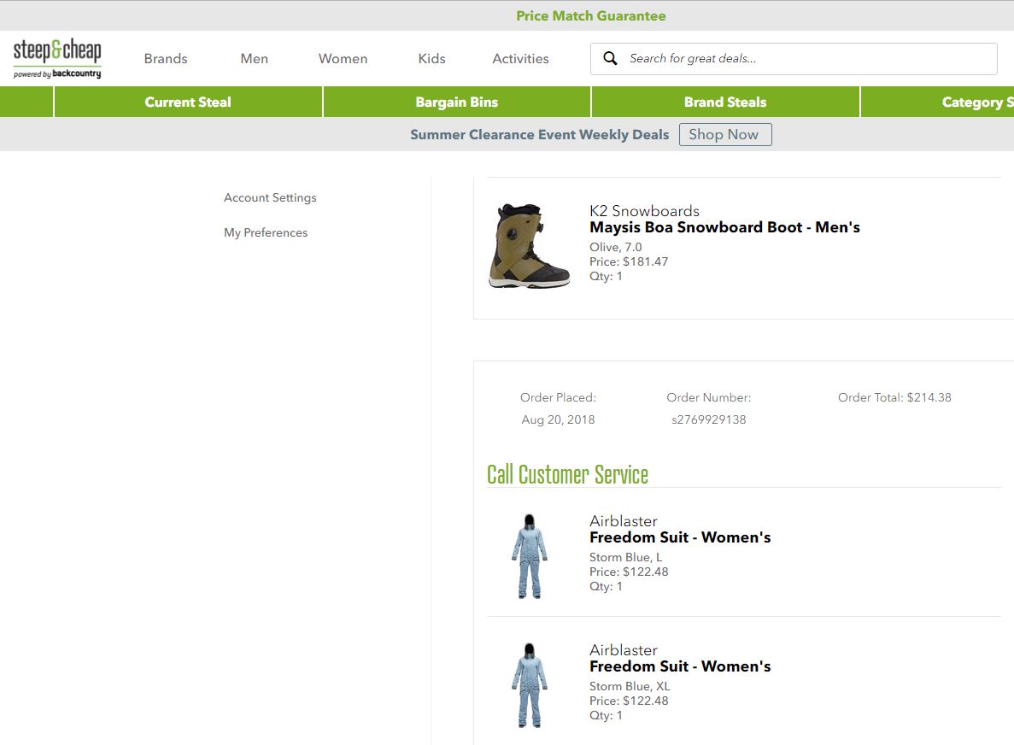
Task: Click the K2 Snowboards brand name
Action: (644, 211)
